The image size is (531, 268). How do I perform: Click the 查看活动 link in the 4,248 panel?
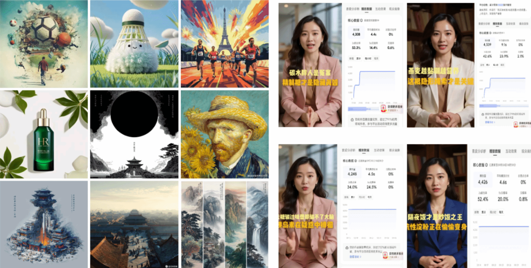[x=355, y=257]
